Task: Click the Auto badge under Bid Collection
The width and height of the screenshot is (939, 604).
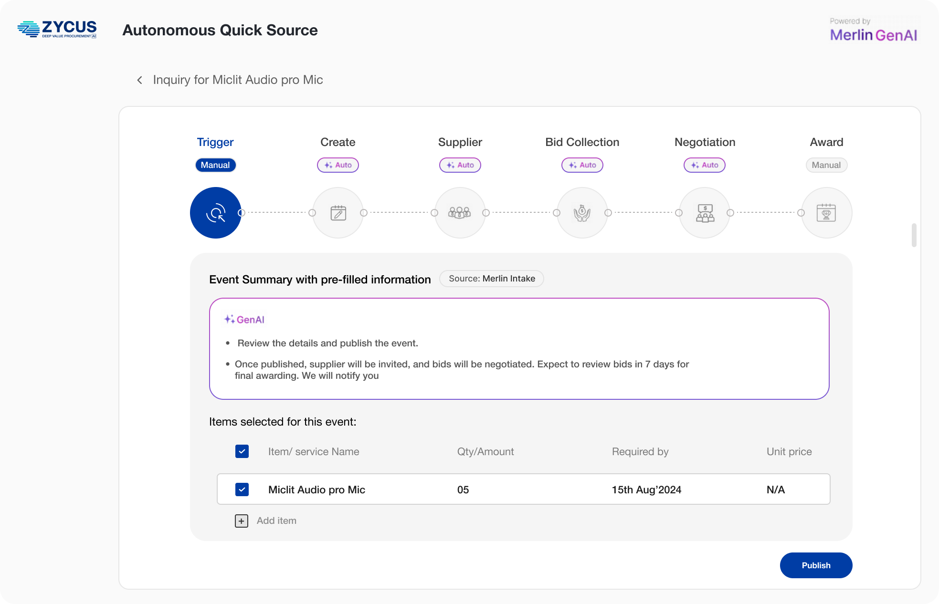Action: pyautogui.click(x=582, y=165)
